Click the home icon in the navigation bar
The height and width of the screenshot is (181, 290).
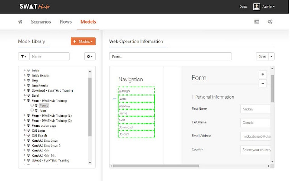(20, 22)
